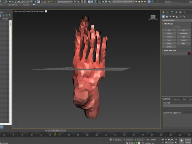The height and width of the screenshot is (144, 192).
Task: Enable the AutoGrid checkbox
Action: coord(173,27)
